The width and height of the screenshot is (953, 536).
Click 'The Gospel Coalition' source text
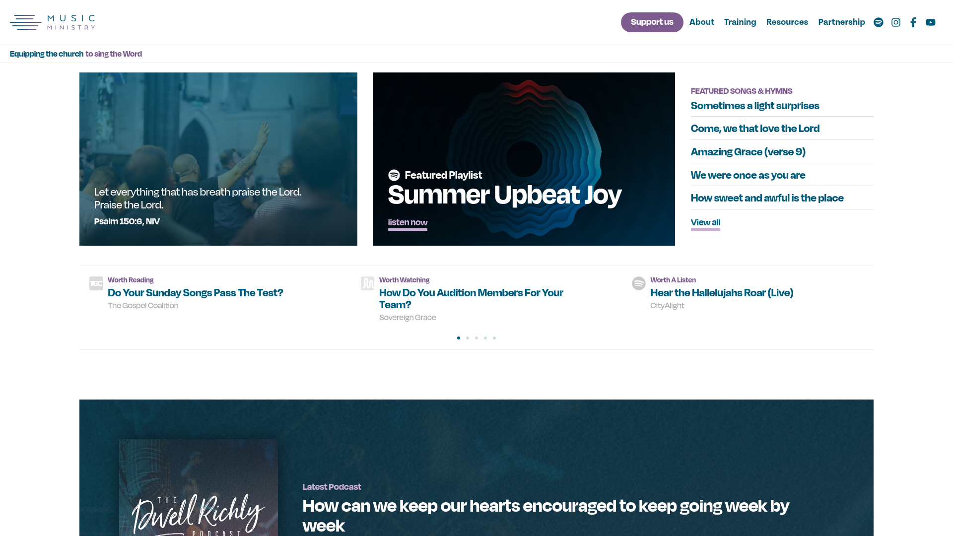pos(143,306)
